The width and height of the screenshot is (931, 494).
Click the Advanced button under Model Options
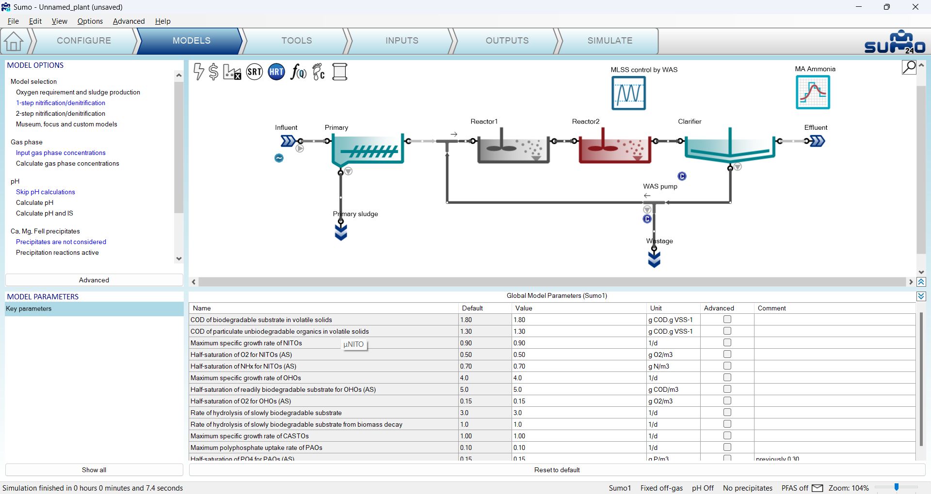[94, 280]
